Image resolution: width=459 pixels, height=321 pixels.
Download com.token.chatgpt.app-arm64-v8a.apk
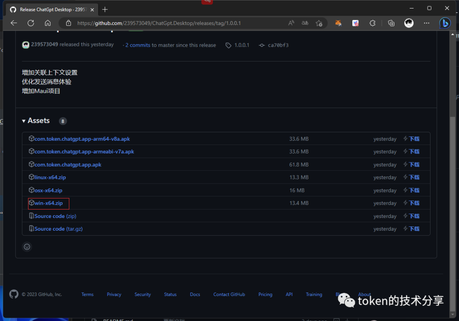pos(82,139)
